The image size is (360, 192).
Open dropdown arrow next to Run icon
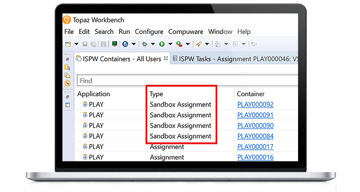pyautogui.click(x=170, y=44)
